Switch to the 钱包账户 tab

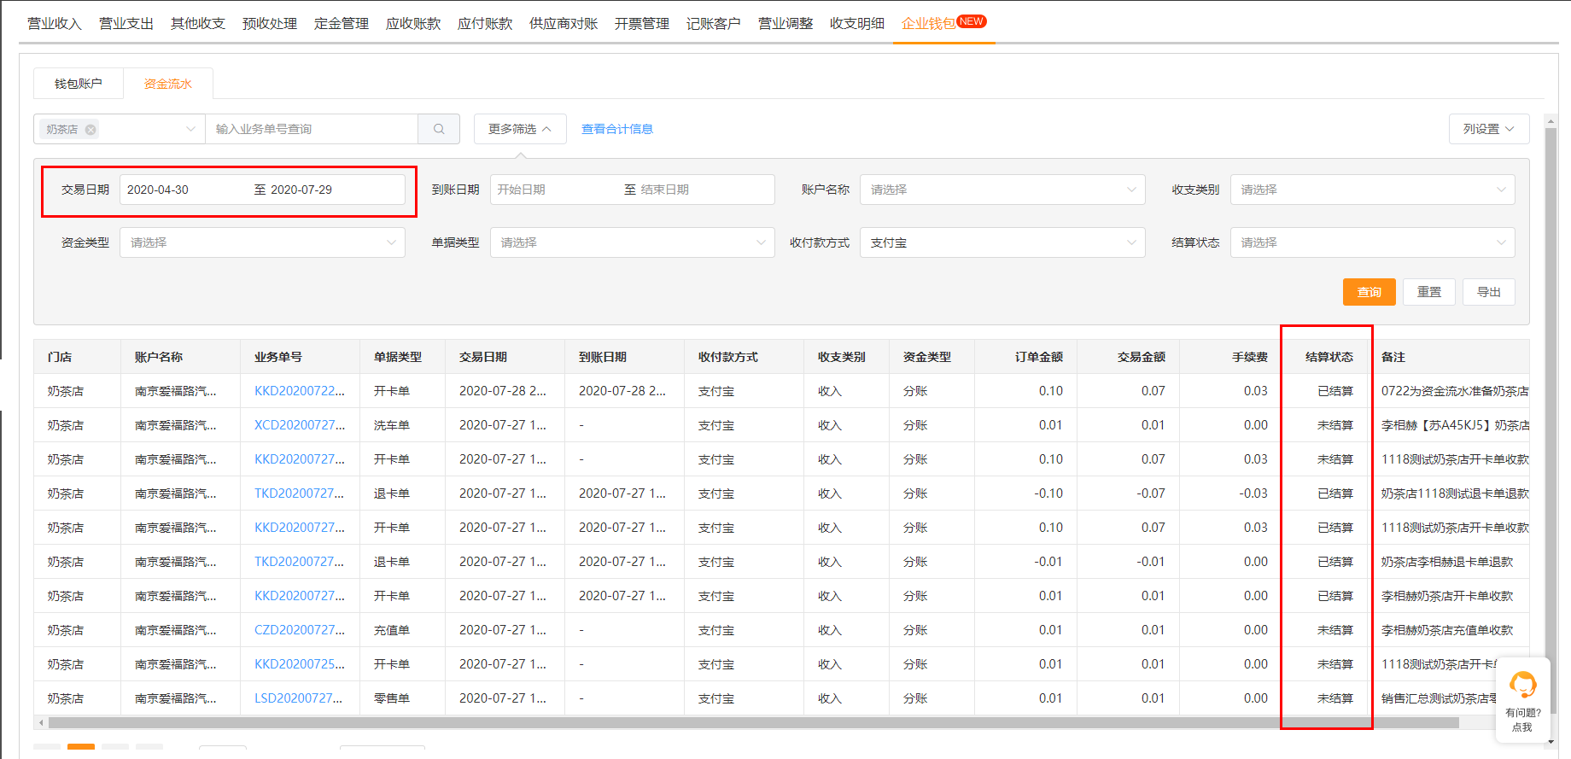(79, 84)
